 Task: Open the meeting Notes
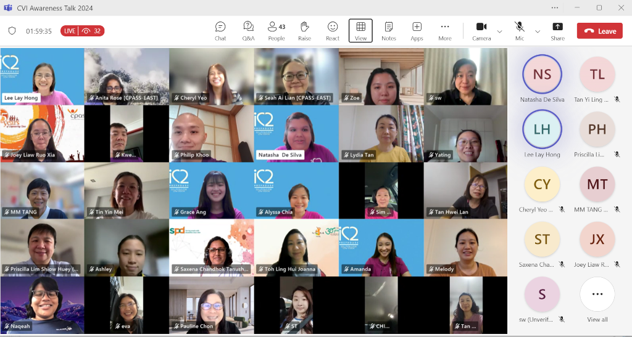click(x=389, y=31)
